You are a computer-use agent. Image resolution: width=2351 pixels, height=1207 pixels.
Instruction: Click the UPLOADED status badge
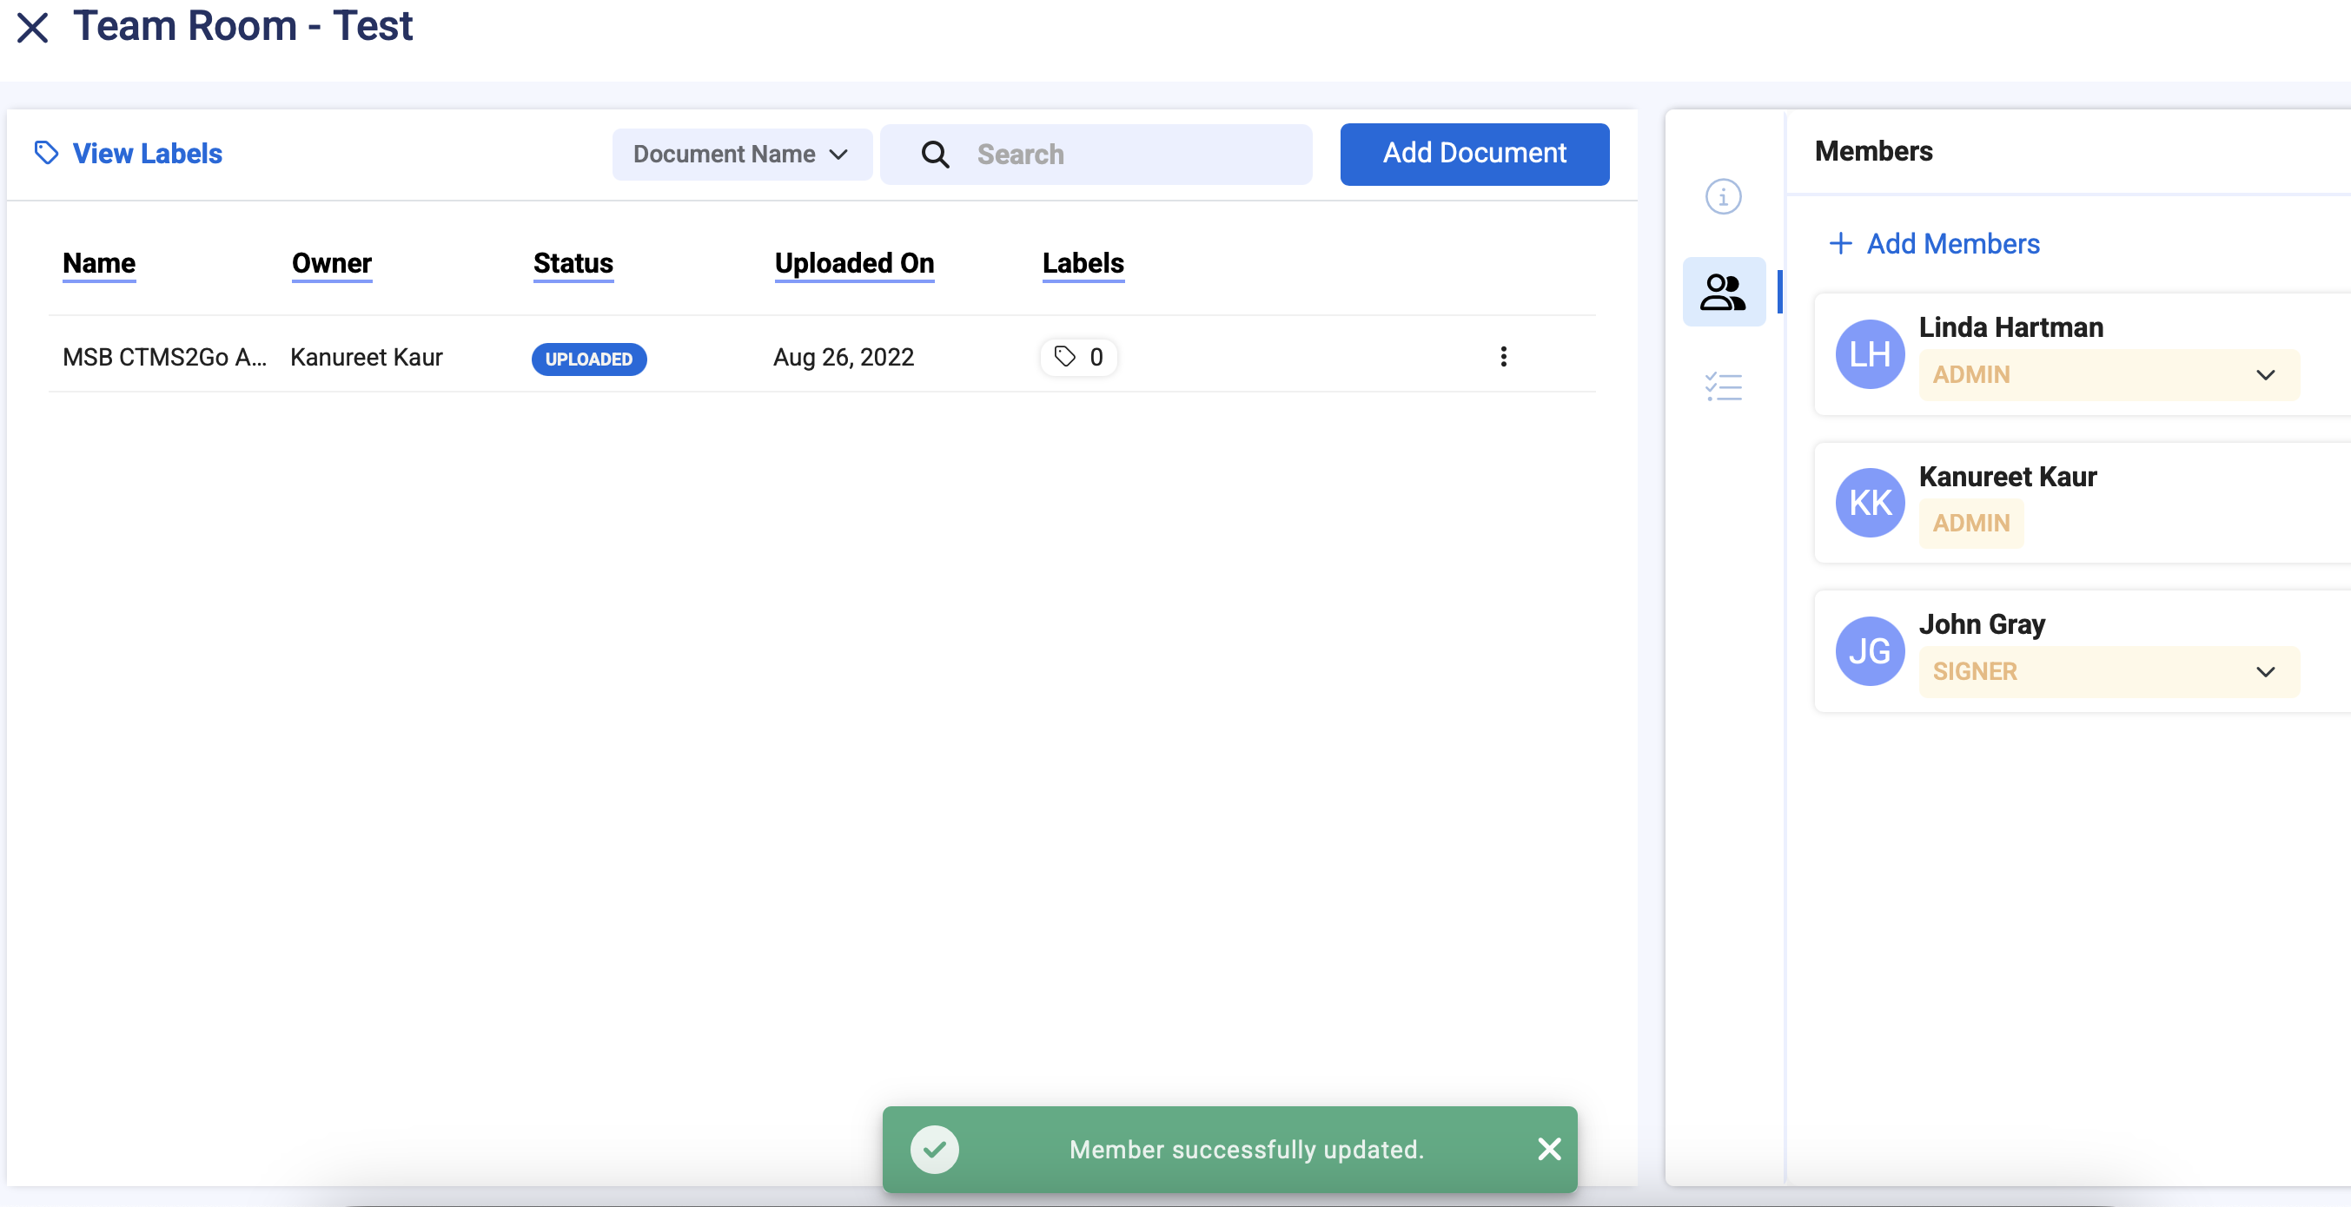tap(589, 359)
